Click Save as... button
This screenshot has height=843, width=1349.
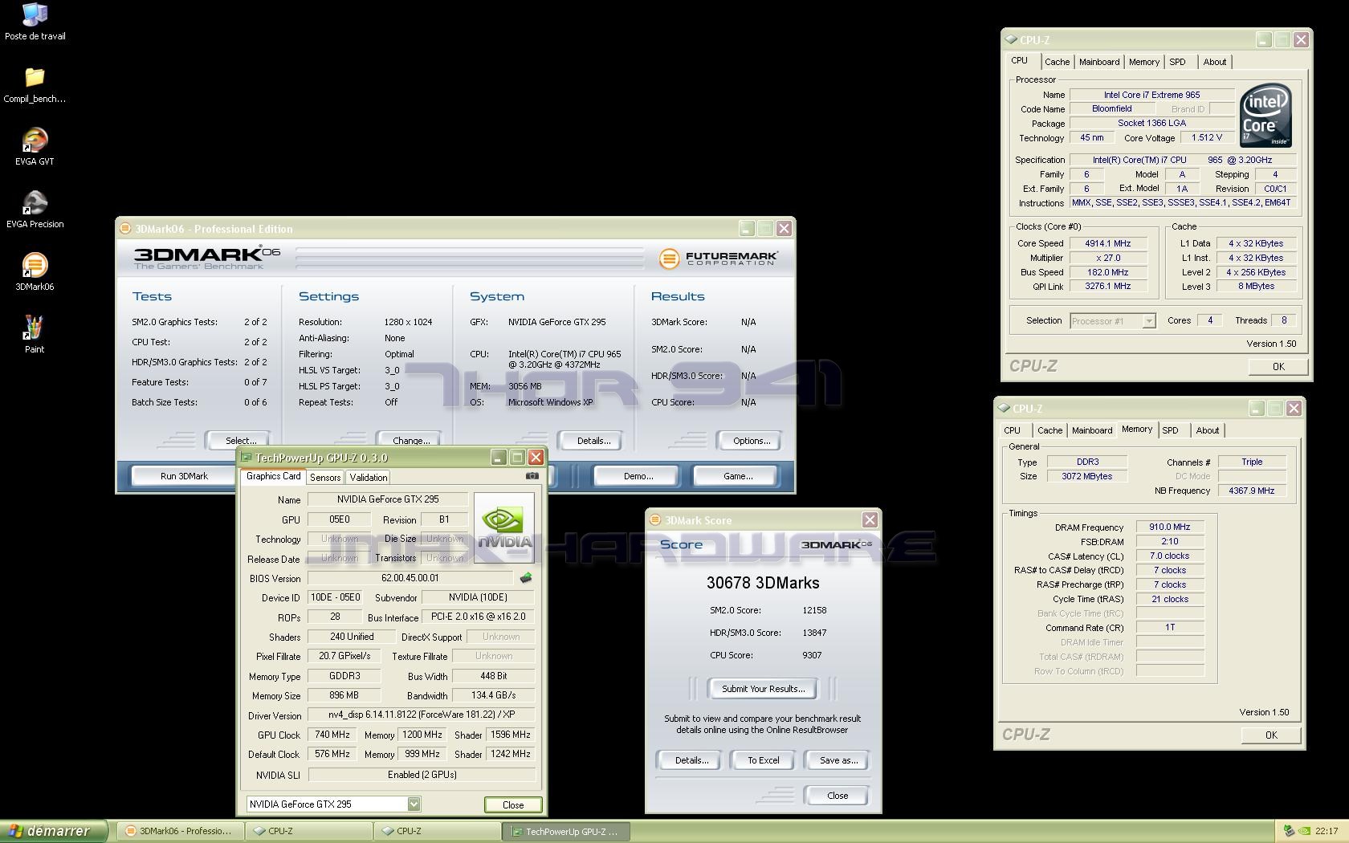(838, 760)
